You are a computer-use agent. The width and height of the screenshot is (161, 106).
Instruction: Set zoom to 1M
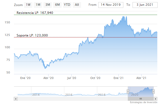[x=38, y=5]
